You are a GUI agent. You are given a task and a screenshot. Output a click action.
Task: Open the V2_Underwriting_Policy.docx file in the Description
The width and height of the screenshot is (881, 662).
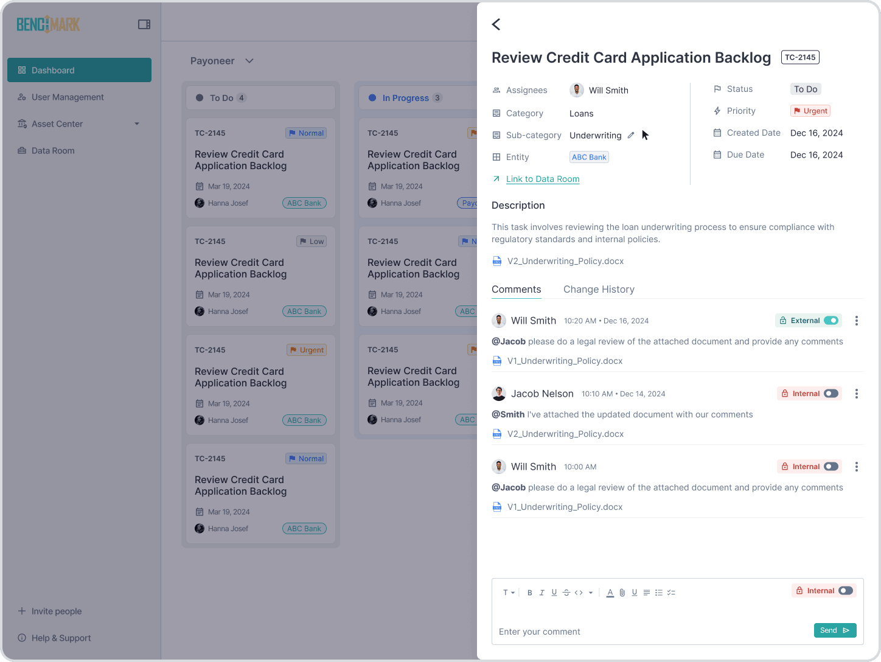559,261
